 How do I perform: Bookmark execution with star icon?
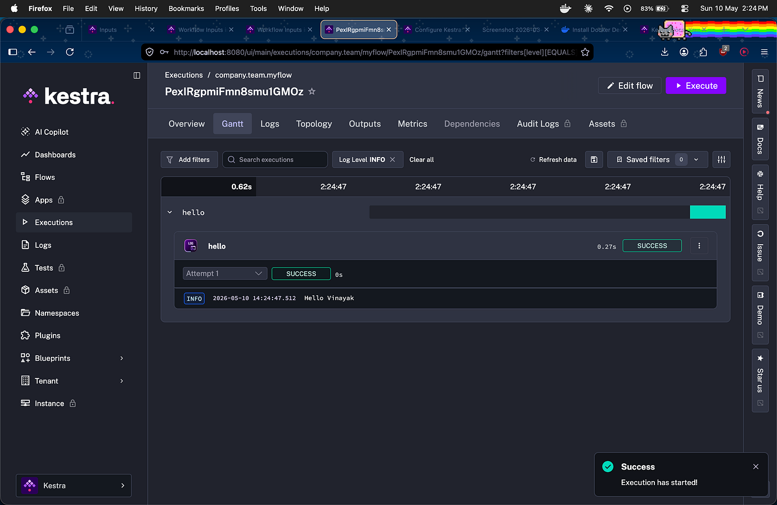312,92
